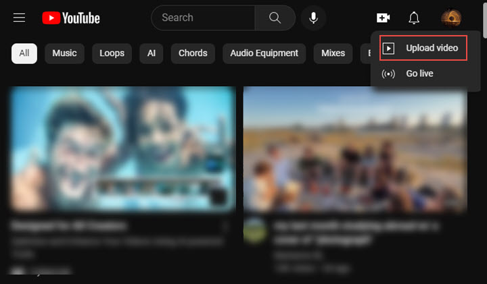Image resolution: width=487 pixels, height=284 pixels.
Task: Select the Audio Equipment filter chip
Action: click(264, 53)
